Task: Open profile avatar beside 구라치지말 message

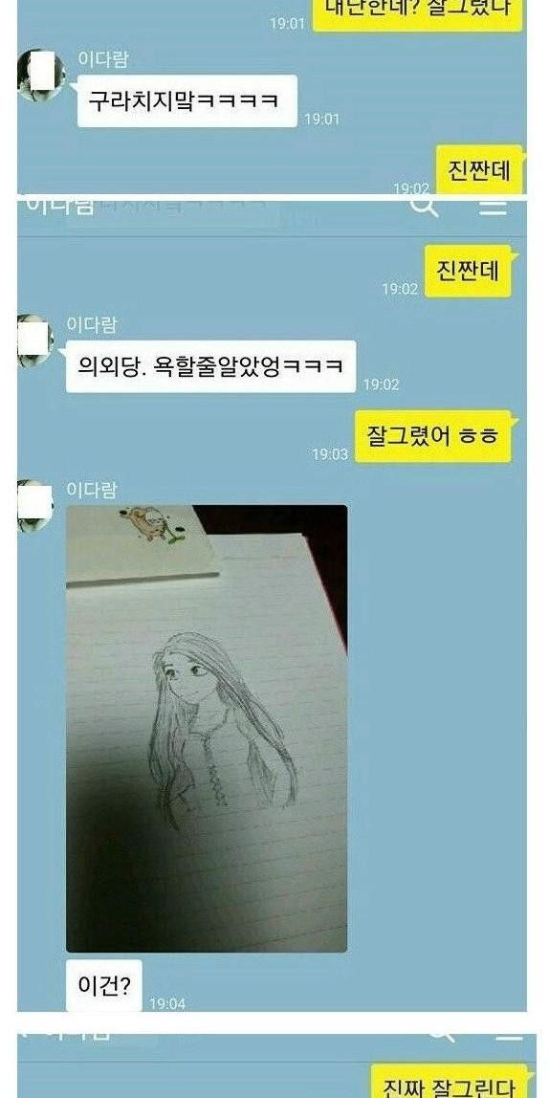Action: click(40, 75)
